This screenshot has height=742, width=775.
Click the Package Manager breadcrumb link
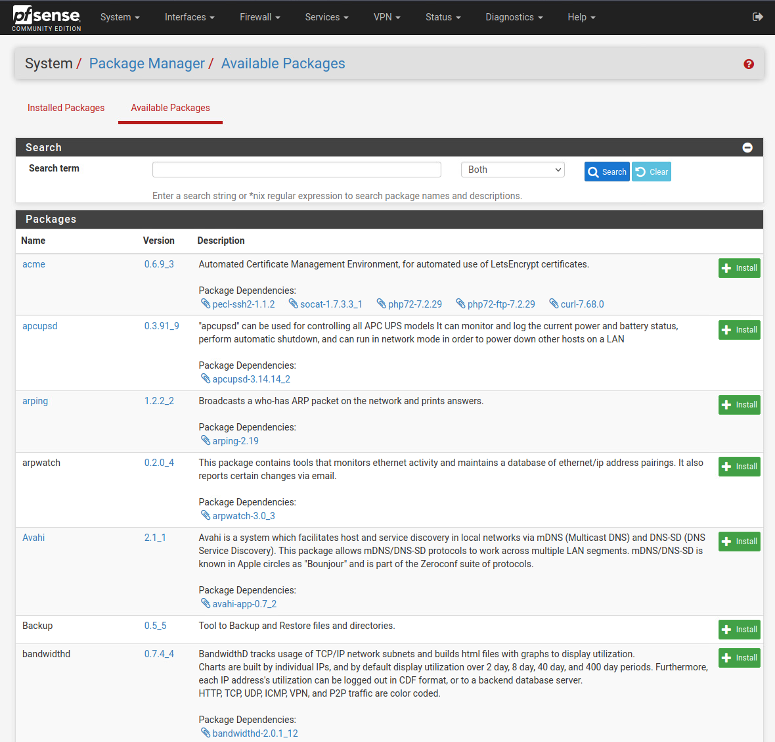coord(147,63)
